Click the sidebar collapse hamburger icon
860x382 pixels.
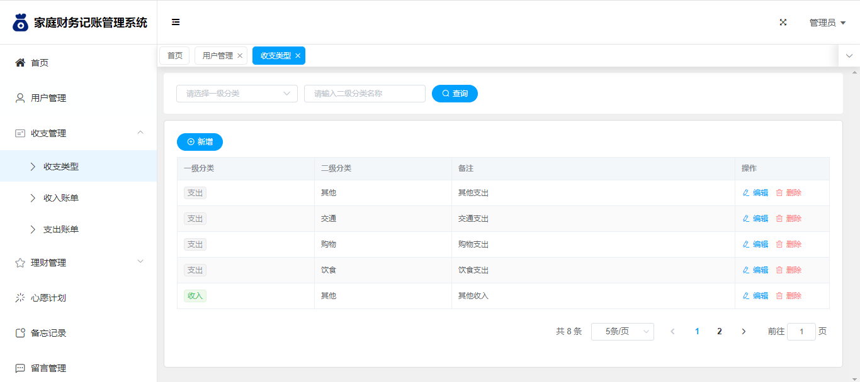pyautogui.click(x=176, y=23)
